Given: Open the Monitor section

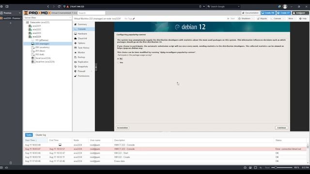Looking at the screenshot, I should click(x=81, y=53).
